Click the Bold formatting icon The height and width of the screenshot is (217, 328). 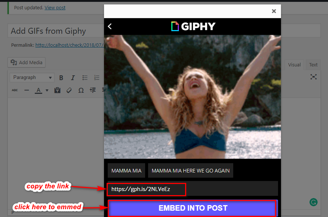(61, 78)
